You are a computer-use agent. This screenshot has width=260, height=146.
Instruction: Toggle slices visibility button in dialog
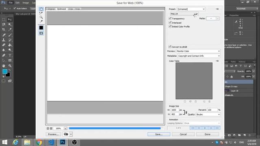click(41, 33)
